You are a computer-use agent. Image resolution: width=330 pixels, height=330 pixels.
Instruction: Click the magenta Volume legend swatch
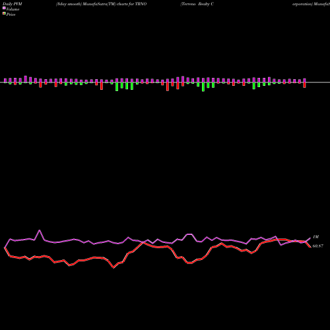[4, 9]
